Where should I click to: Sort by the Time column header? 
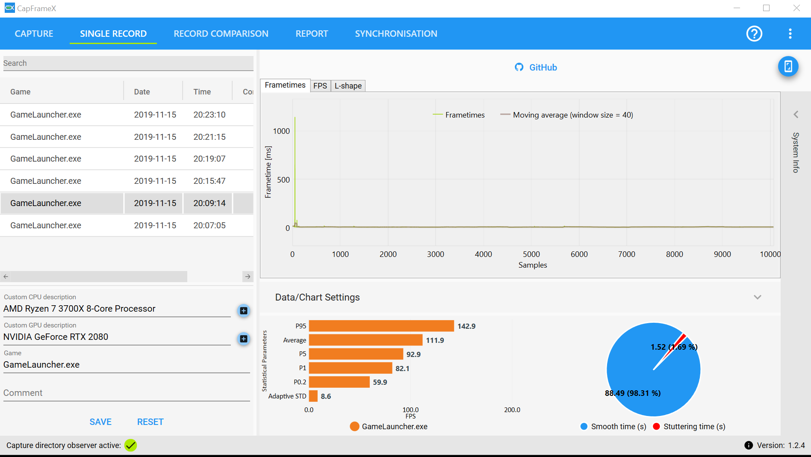(x=207, y=92)
